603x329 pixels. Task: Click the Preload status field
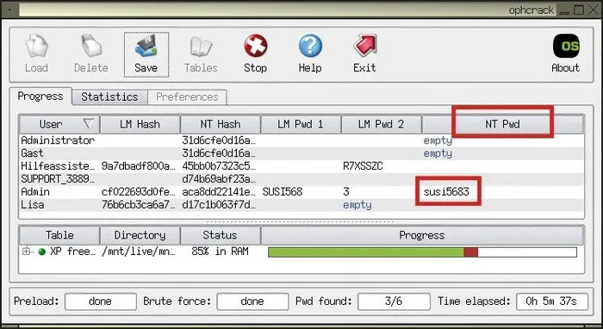[101, 301]
